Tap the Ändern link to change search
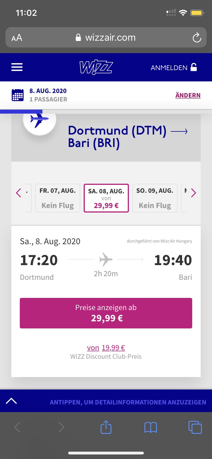Viewport: 212px width, 459px height. pos(188,95)
